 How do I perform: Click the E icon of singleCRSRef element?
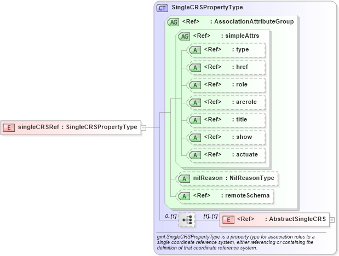(x=9, y=127)
